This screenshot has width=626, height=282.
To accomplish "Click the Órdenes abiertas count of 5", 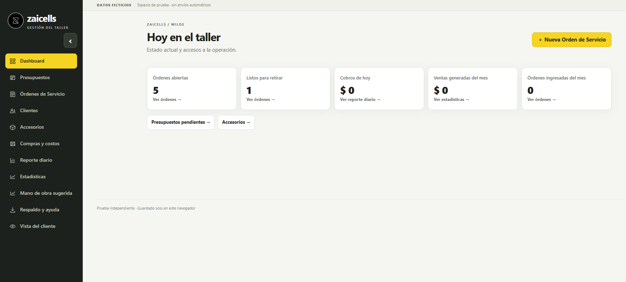I will coord(156,90).
